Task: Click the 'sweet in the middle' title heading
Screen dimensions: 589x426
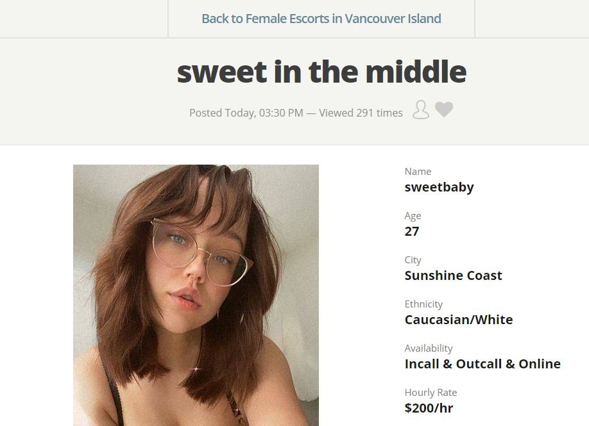Action: pos(321,72)
